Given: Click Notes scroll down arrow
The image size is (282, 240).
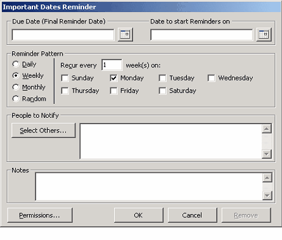Looking at the screenshot, I should [267, 196].
